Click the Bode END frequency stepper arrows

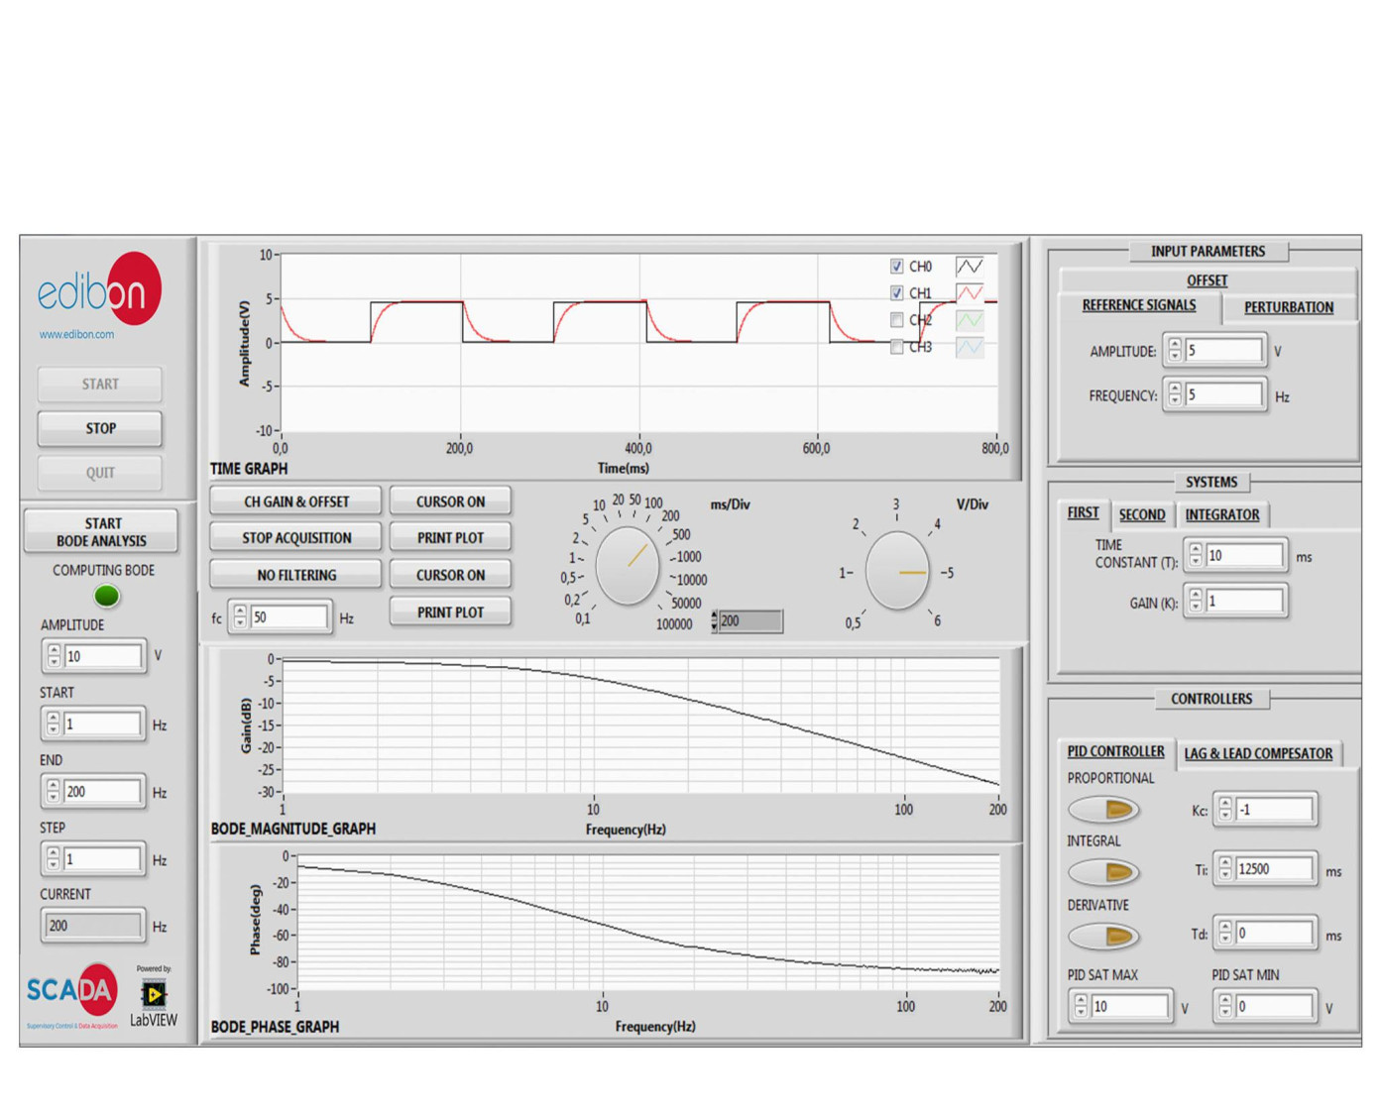coord(54,791)
